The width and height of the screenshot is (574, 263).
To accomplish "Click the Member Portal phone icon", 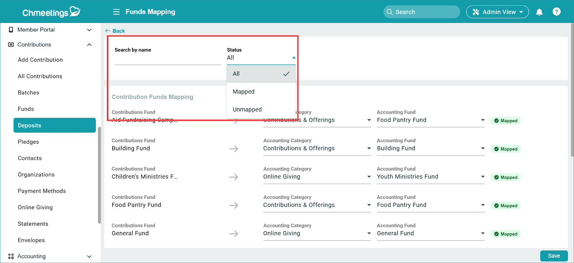I will [x=11, y=30].
